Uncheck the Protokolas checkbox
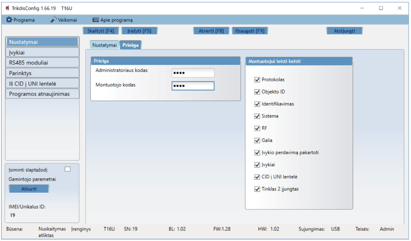 click(257, 80)
